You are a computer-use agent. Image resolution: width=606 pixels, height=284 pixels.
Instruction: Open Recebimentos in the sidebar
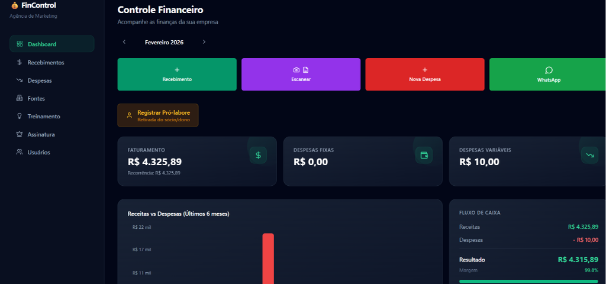click(x=46, y=62)
